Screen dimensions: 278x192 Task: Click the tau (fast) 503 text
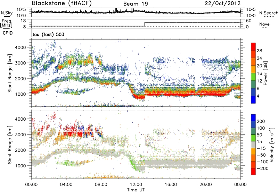(x=48, y=34)
